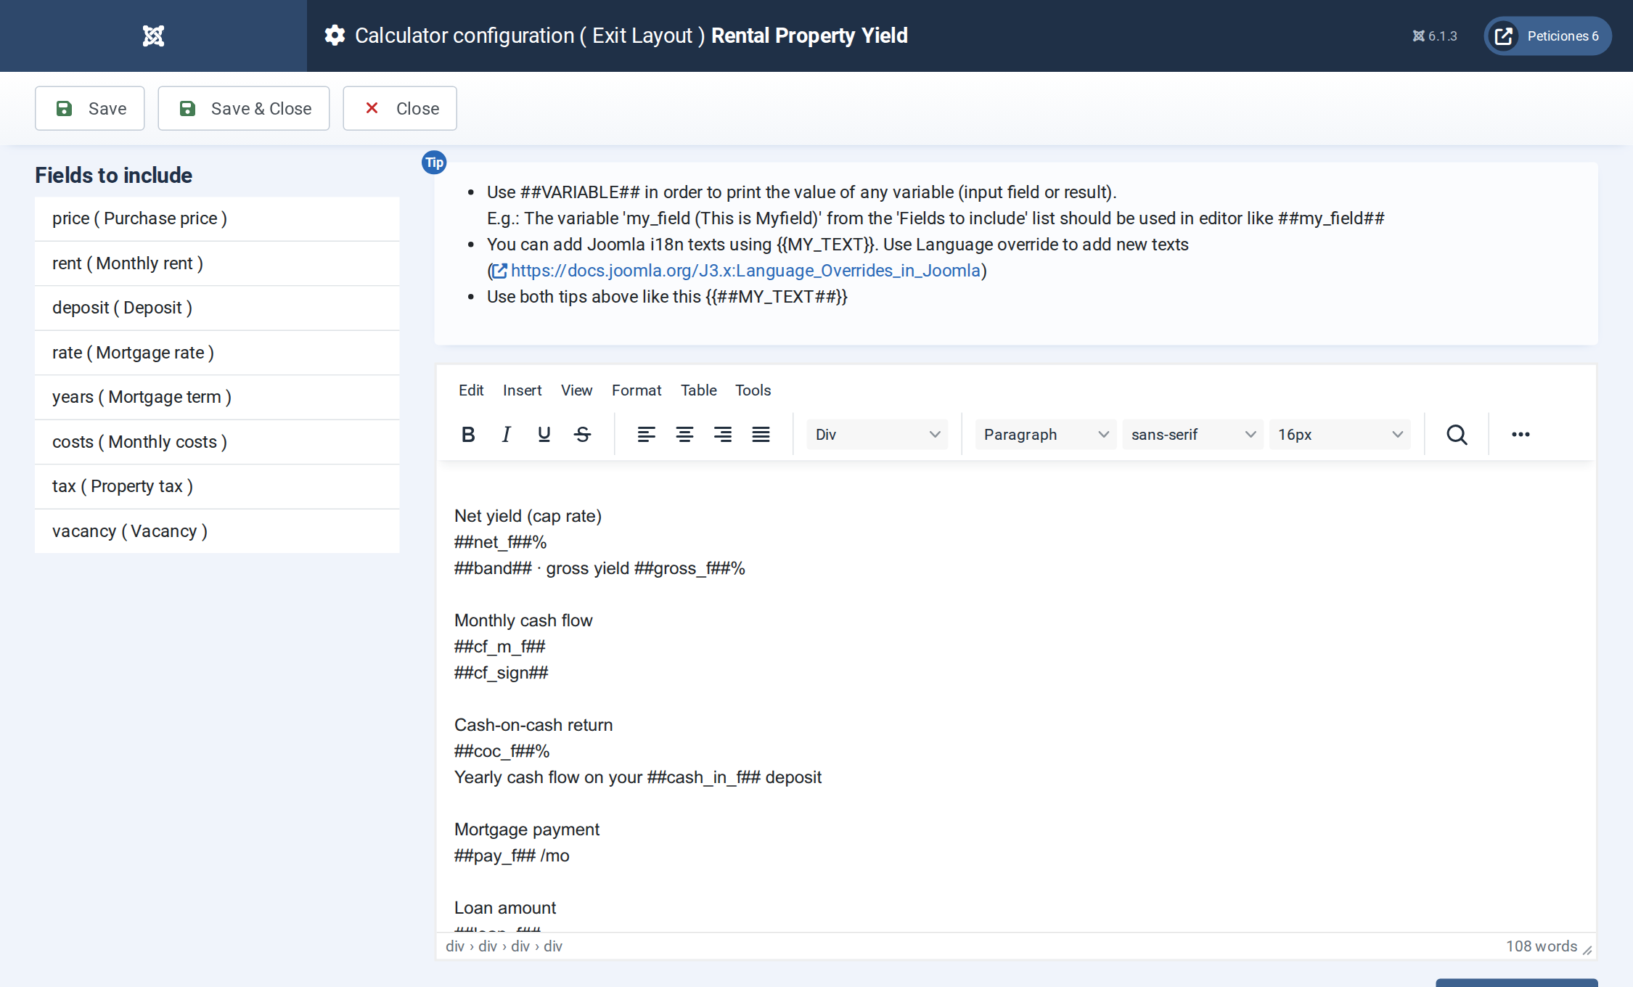Viewport: 1633px width, 987px height.
Task: Click the Joomla logo icon
Action: [x=153, y=36]
